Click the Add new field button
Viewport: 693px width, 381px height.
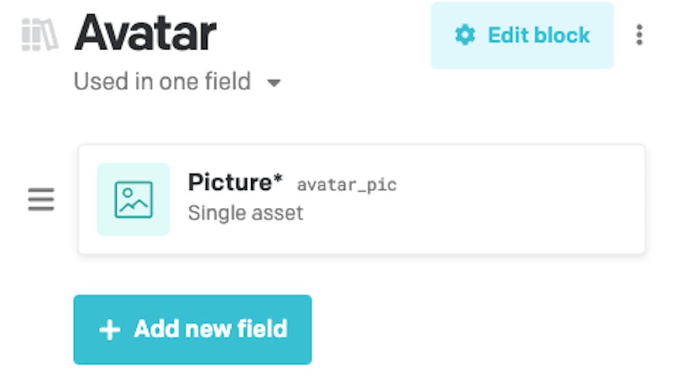pyautogui.click(x=192, y=330)
